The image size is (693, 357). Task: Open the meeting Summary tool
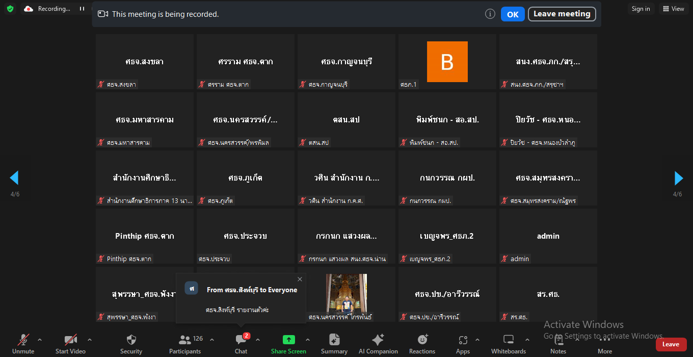coord(334,344)
